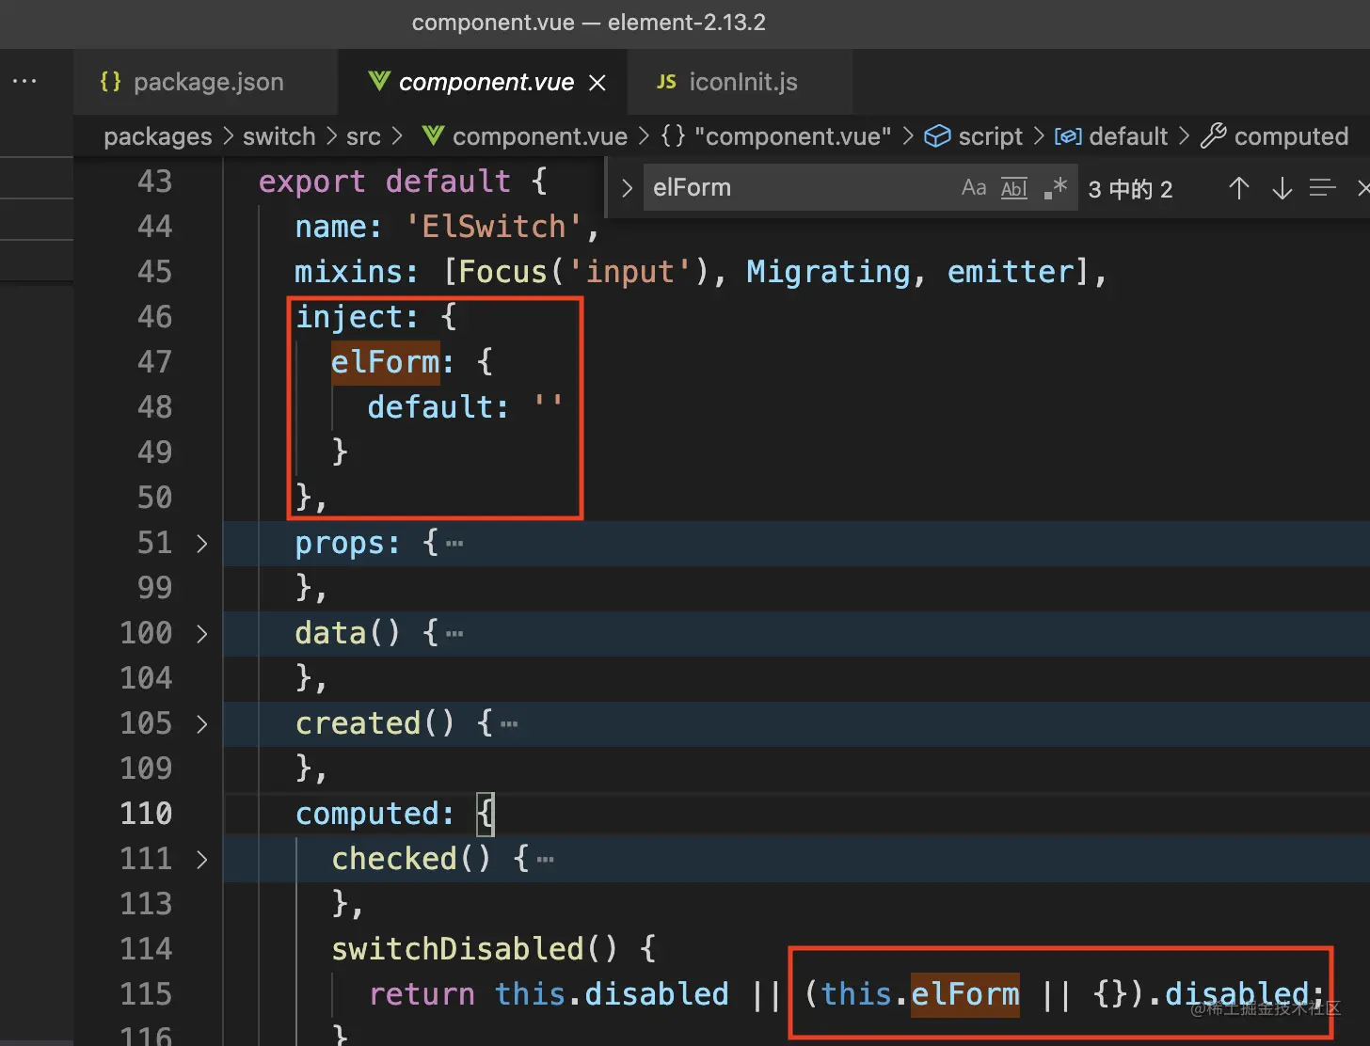Expand the created() fold arrow at line 105
The height and width of the screenshot is (1046, 1370).
pyautogui.click(x=201, y=724)
